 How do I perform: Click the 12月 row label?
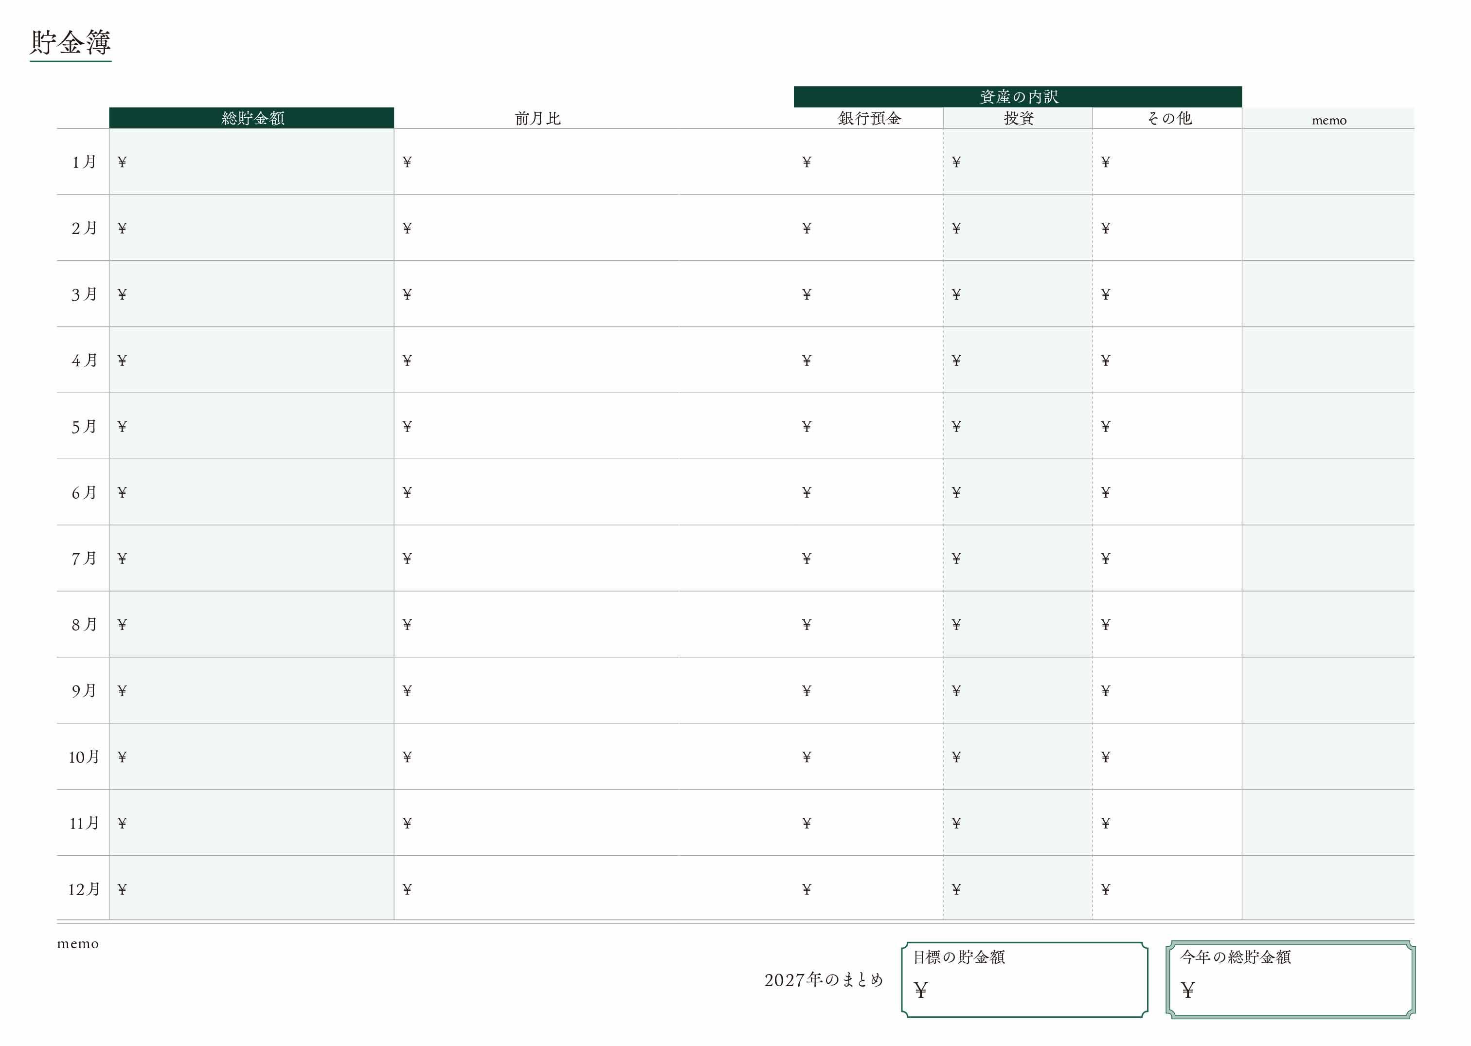click(84, 889)
